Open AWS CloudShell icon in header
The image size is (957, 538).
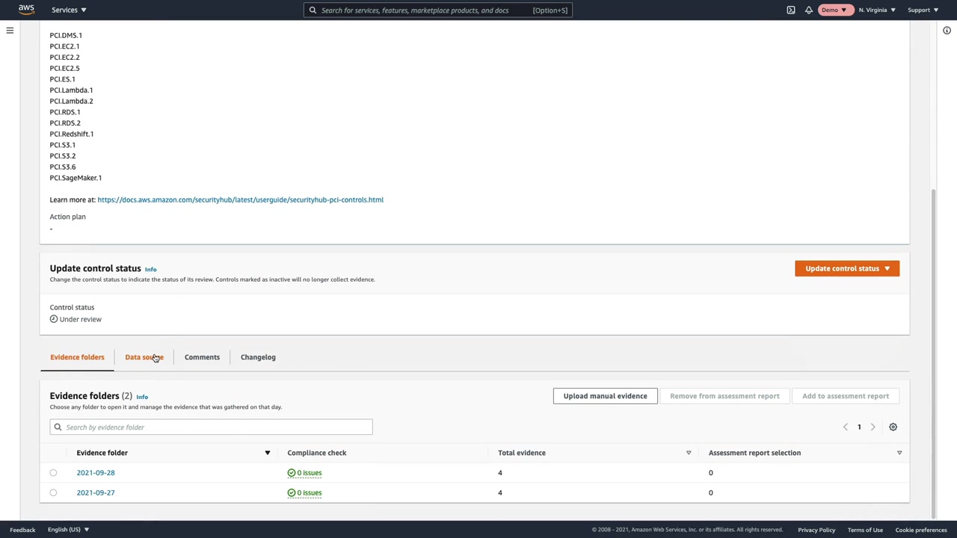tap(791, 10)
